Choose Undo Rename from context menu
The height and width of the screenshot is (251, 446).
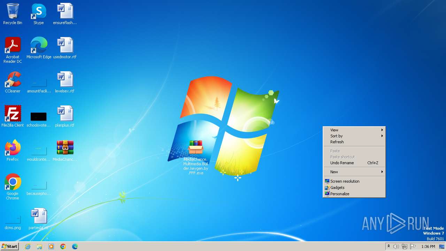pos(354,163)
